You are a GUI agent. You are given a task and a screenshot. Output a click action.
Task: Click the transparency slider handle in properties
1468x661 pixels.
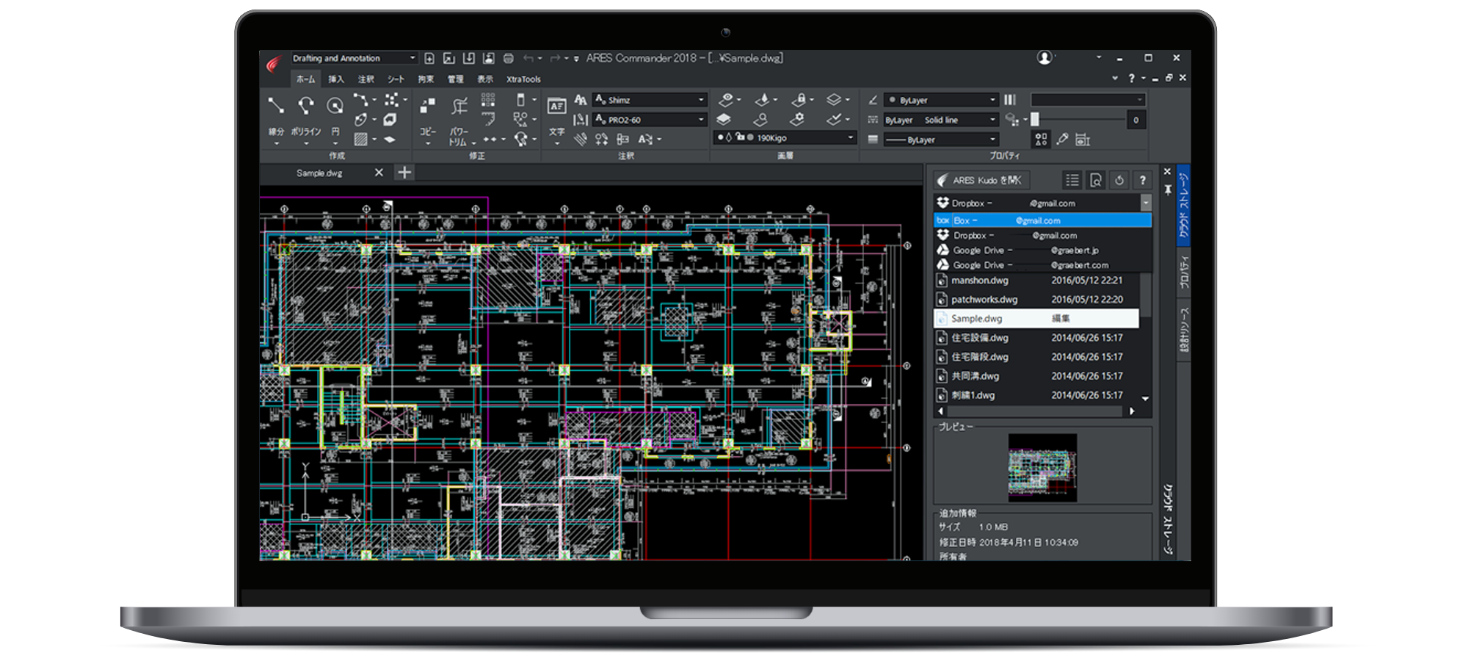click(x=1035, y=120)
